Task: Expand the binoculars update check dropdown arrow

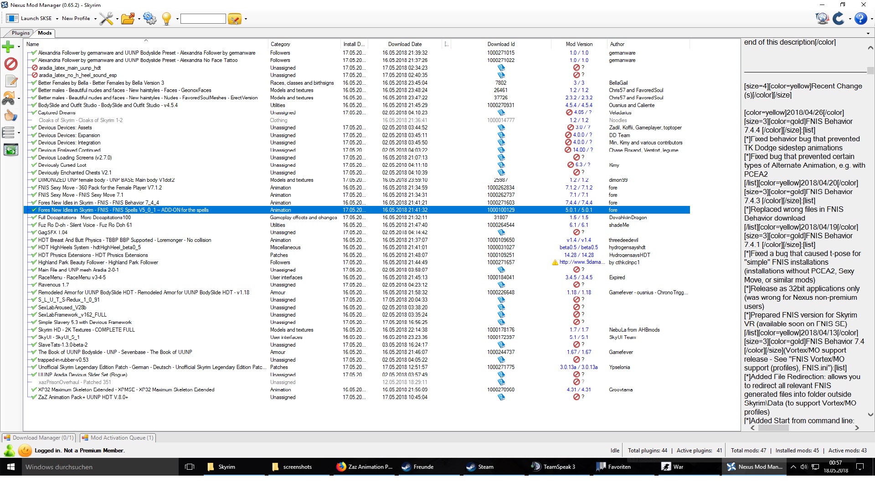Action: pos(19,98)
